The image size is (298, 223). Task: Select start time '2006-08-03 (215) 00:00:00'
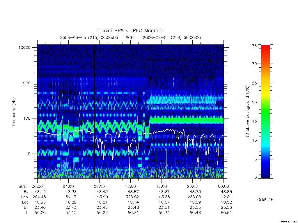click(x=89, y=37)
